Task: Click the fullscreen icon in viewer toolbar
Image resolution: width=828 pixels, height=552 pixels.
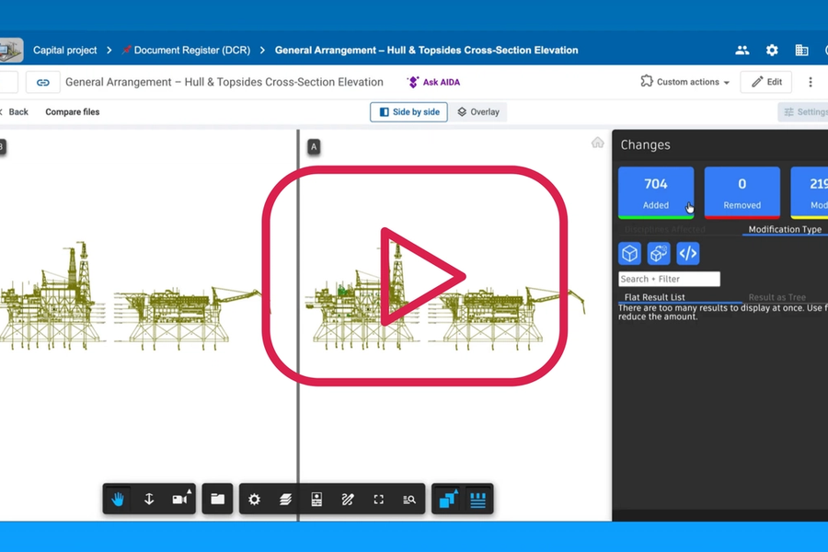Action: pos(379,500)
